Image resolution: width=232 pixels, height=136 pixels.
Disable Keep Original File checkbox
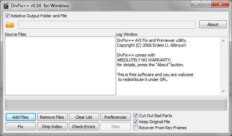136,122
